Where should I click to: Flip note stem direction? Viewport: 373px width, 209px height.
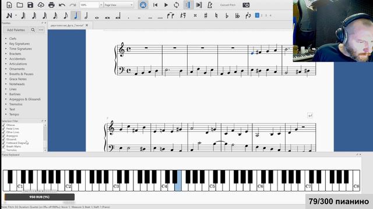click(x=248, y=16)
